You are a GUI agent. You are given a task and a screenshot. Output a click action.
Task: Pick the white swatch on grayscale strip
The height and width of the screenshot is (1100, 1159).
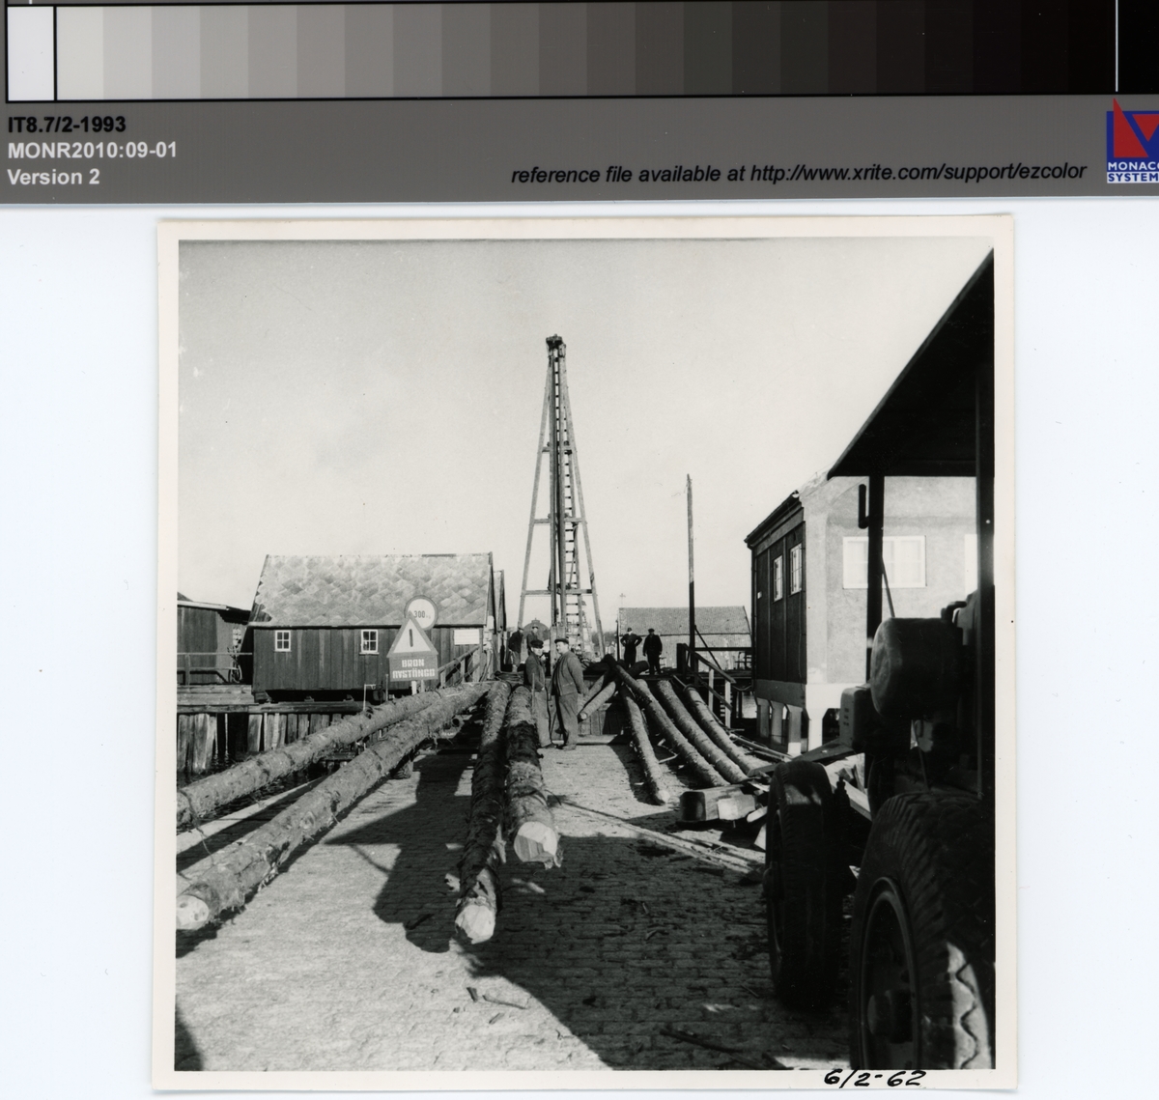(30, 51)
